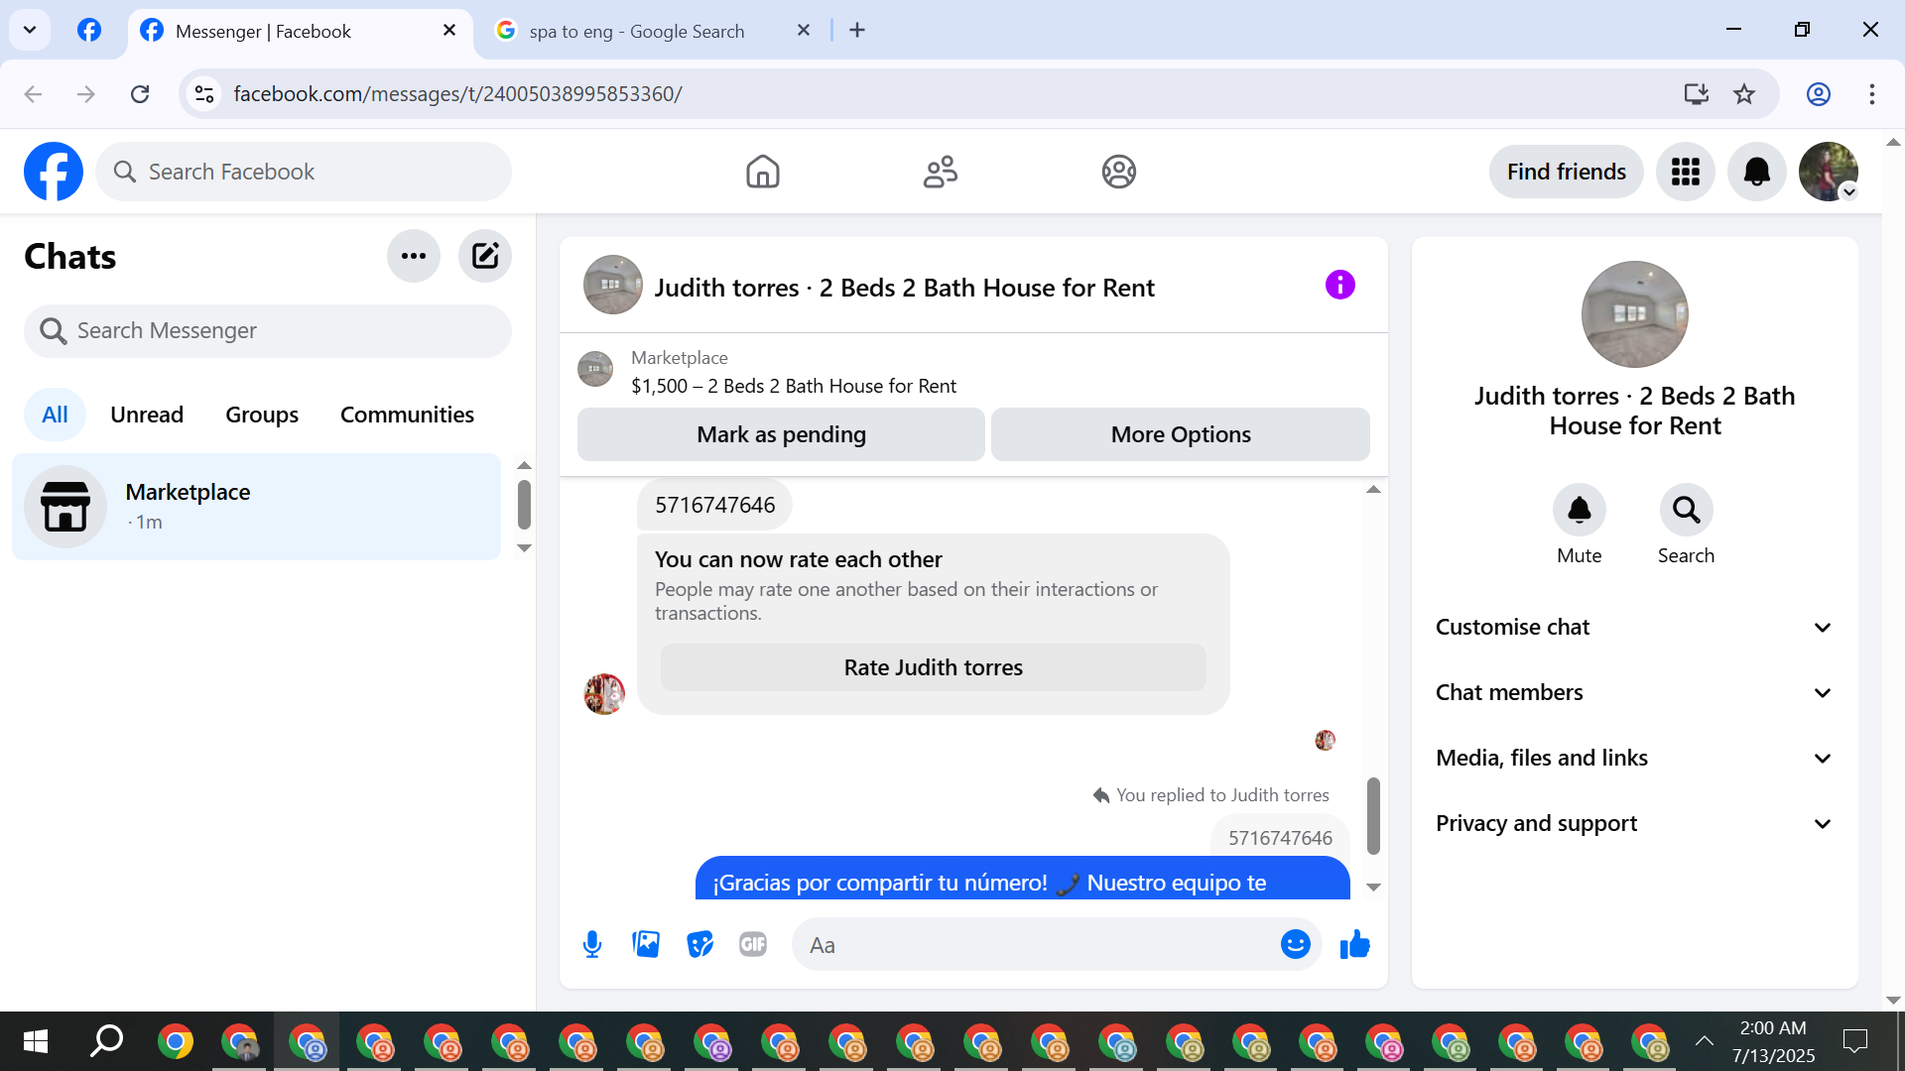Send a thumbs-up like
Image resolution: width=1905 pixels, height=1071 pixels.
click(x=1354, y=944)
